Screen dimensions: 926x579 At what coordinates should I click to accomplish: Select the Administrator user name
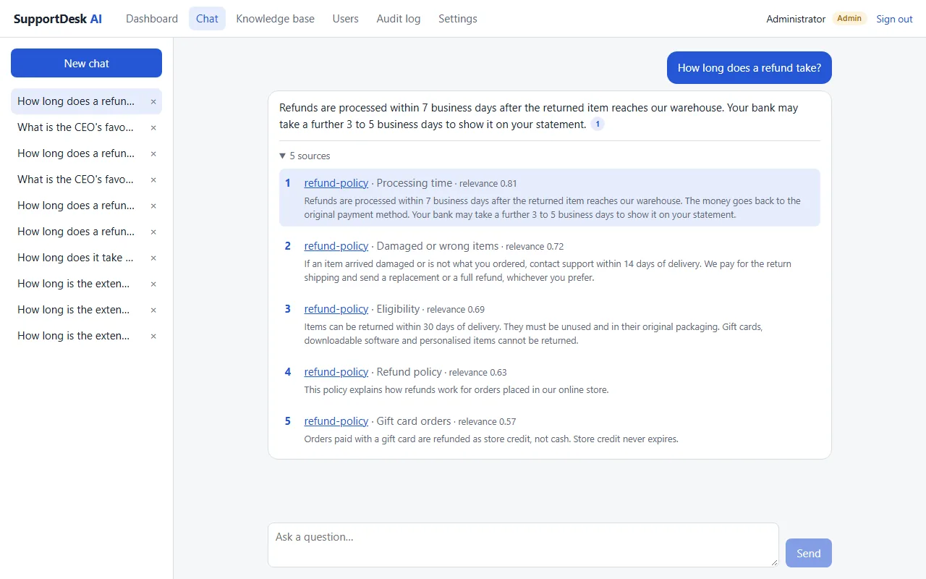[796, 19]
